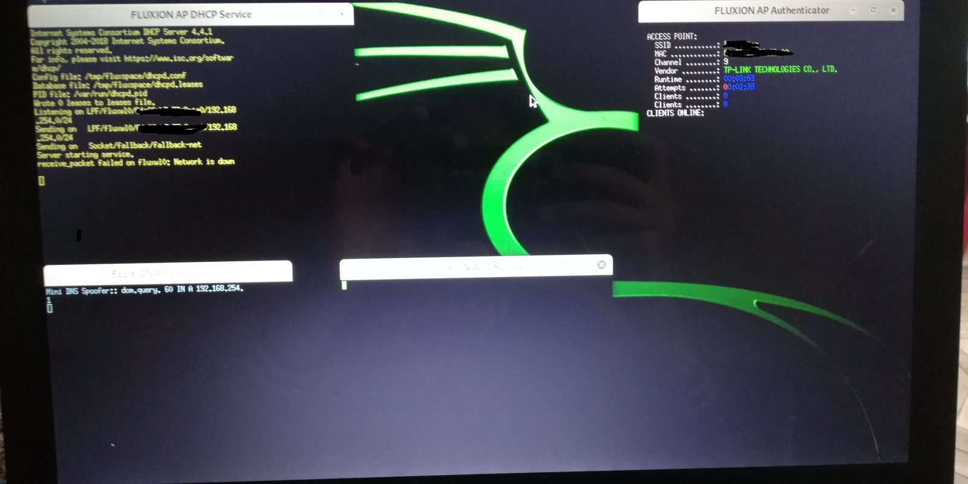Click the green cursor in bottom-middle terminal
The image size is (968, 484).
(344, 285)
